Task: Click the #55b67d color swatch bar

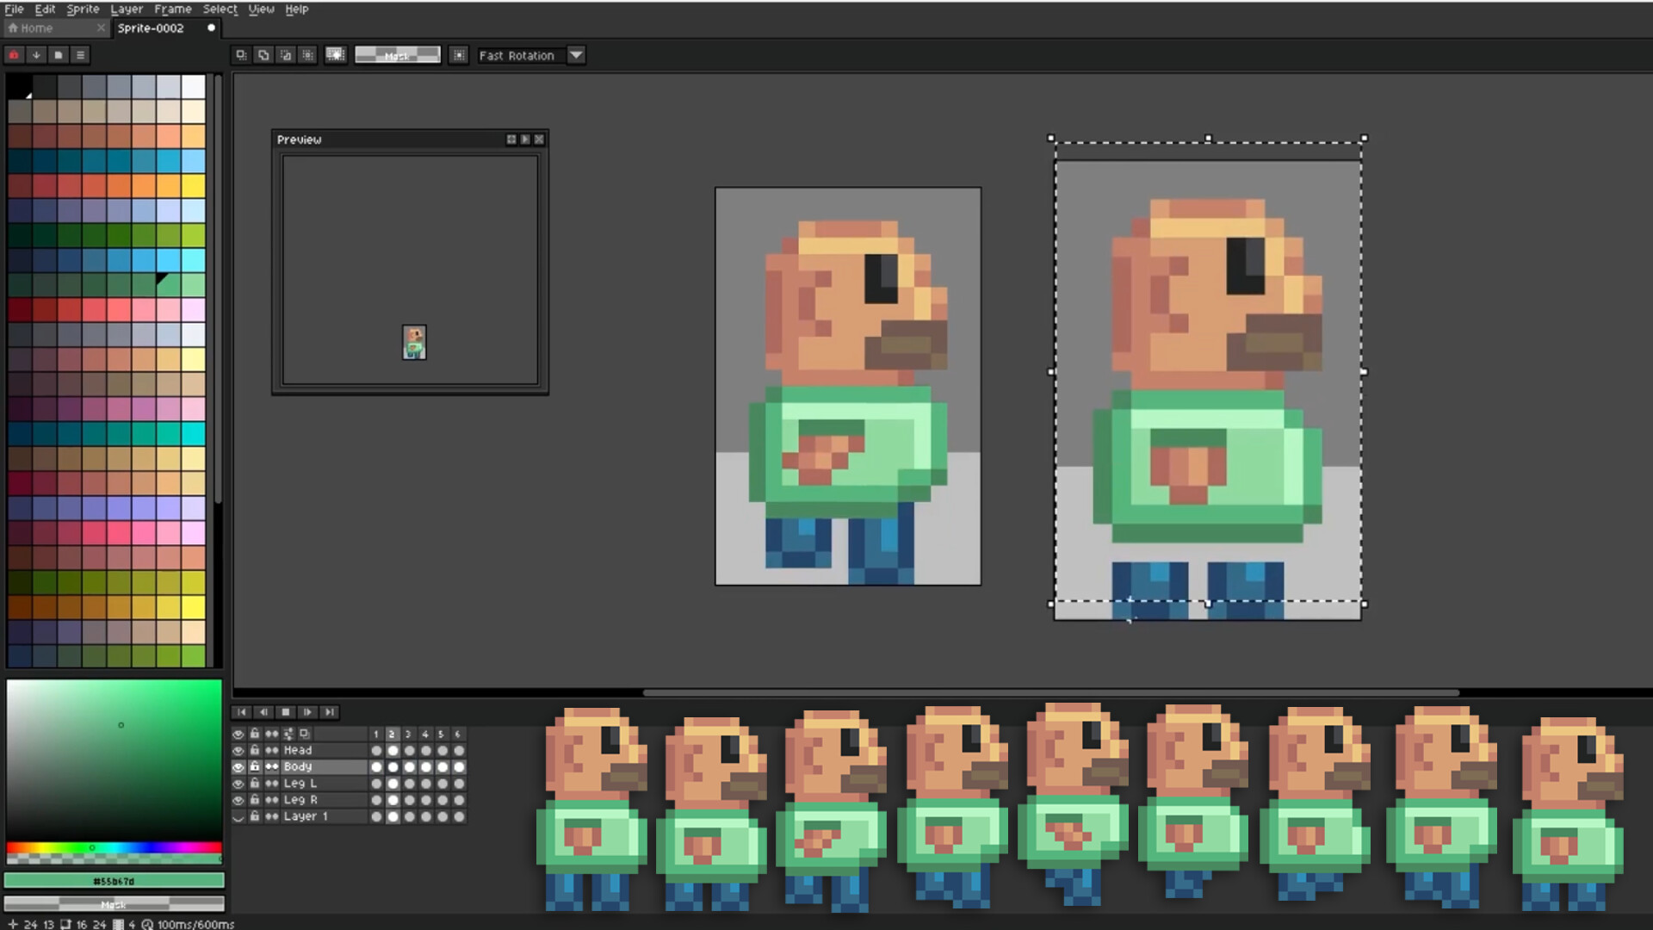Action: [115, 880]
